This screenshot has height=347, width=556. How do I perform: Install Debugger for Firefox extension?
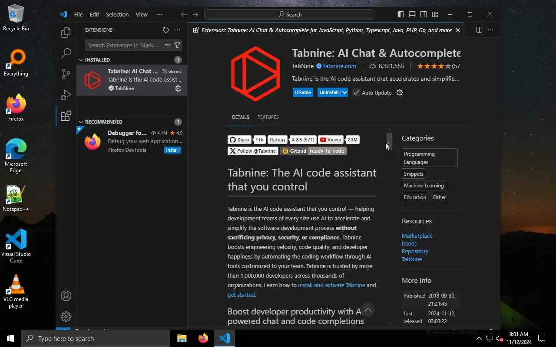[x=172, y=150]
